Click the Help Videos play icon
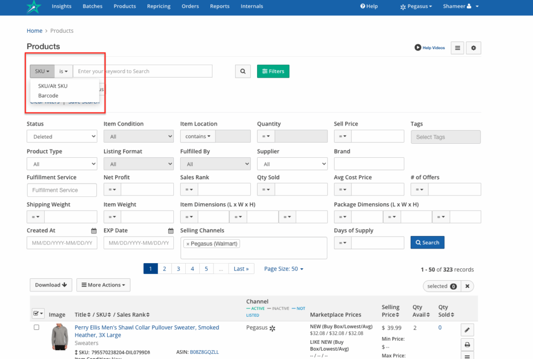The width and height of the screenshot is (533, 359). tap(417, 48)
